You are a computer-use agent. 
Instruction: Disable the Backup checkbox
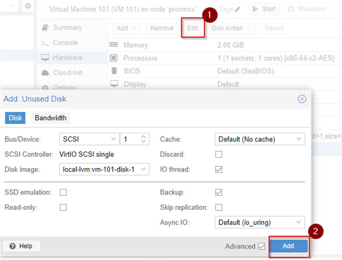pyautogui.click(x=219, y=192)
